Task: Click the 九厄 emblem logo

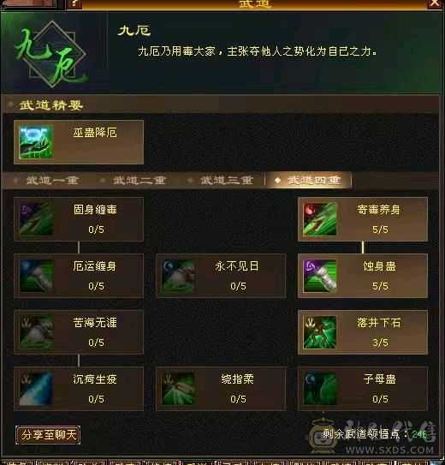Action: tap(51, 54)
